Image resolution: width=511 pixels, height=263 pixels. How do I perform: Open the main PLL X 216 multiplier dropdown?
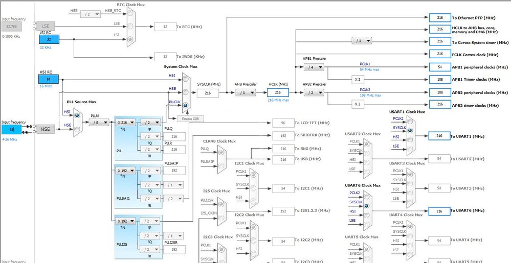tap(125, 123)
